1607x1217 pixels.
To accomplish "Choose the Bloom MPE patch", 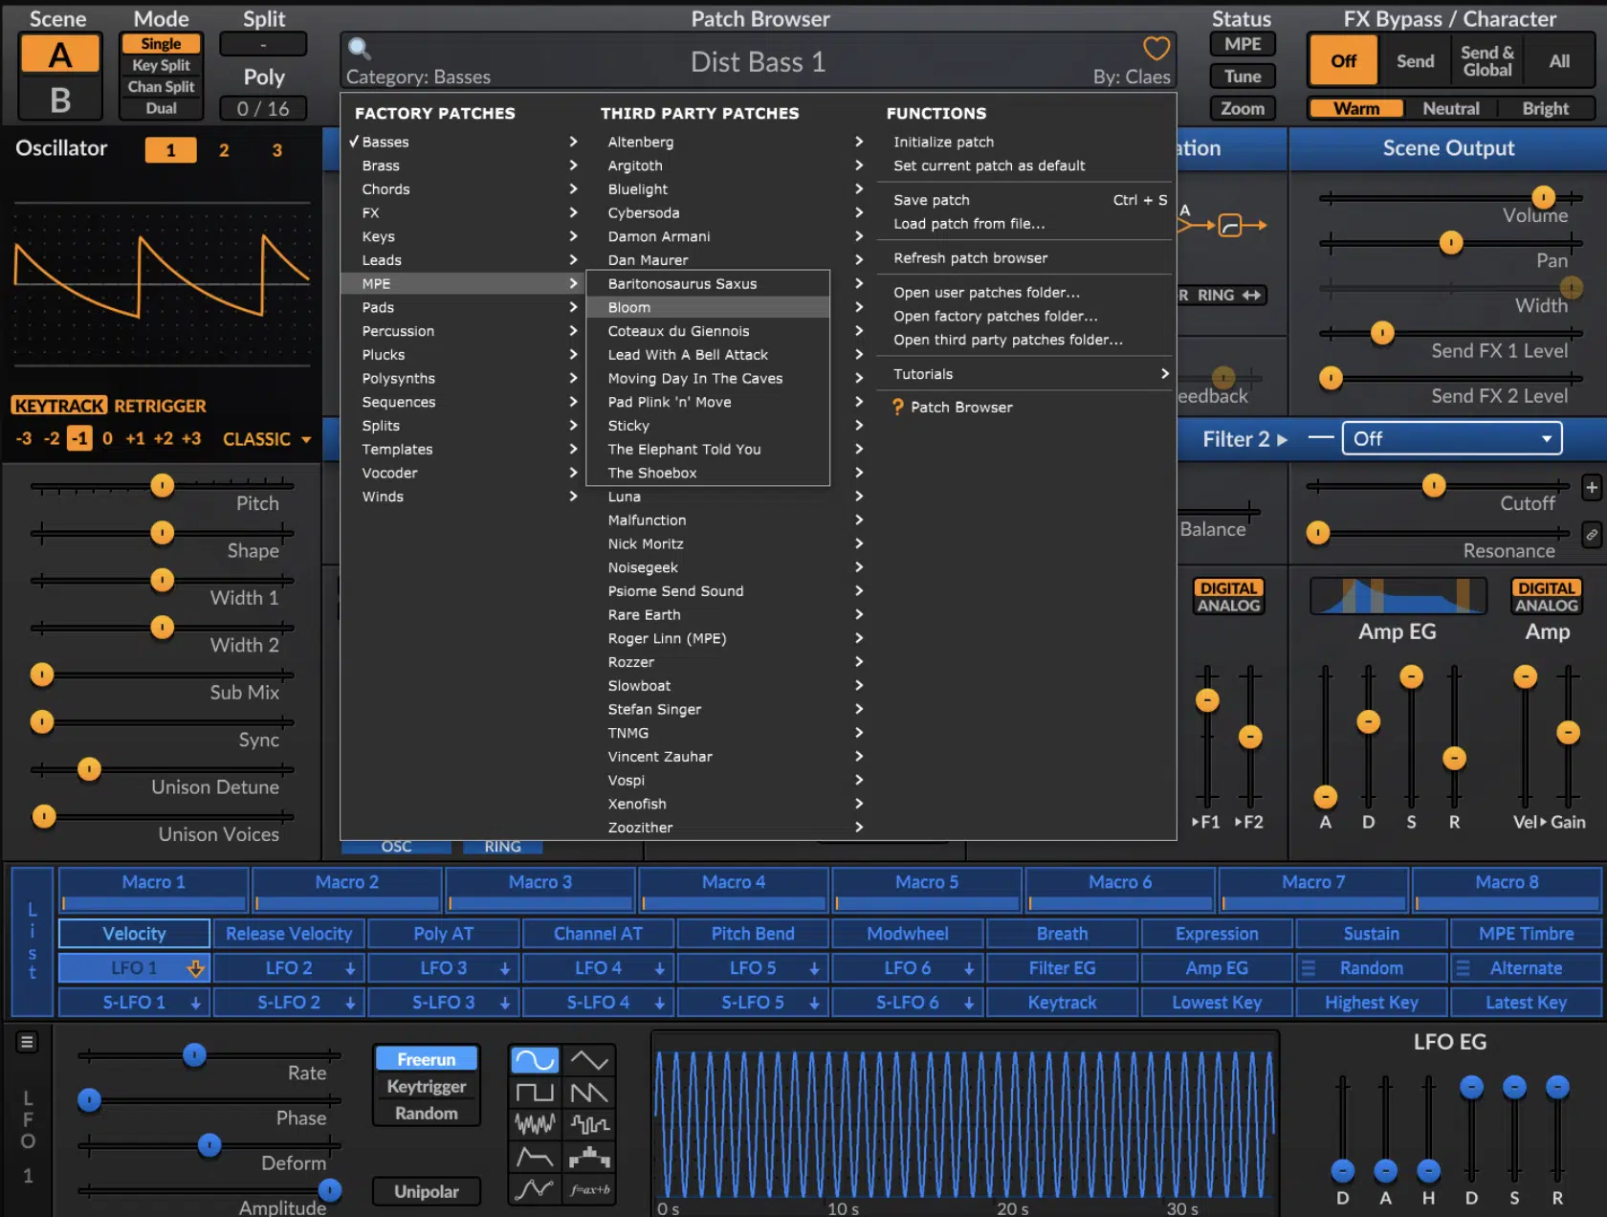I will pyautogui.click(x=708, y=307).
